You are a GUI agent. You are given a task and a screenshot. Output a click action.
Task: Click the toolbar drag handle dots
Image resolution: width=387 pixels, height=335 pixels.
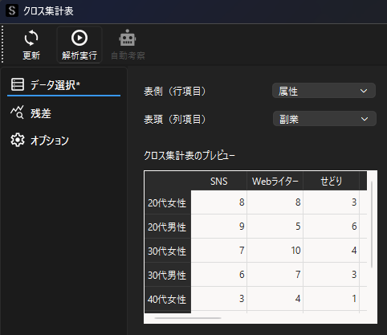click(x=2, y=44)
